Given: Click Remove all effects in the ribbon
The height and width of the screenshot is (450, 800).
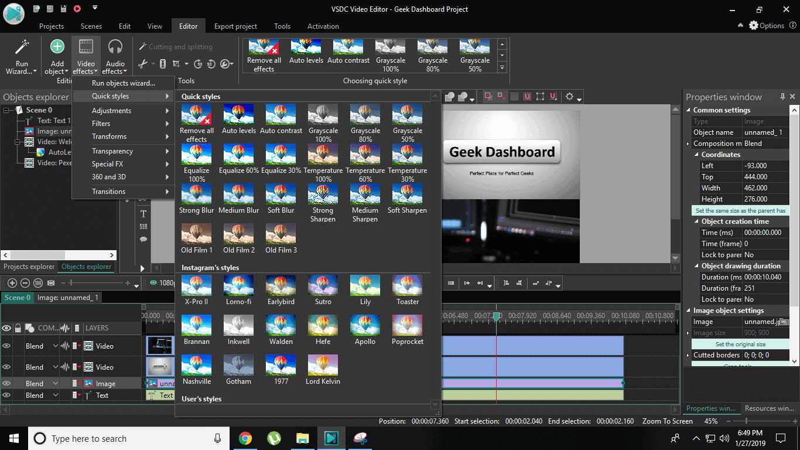Looking at the screenshot, I should pyautogui.click(x=264, y=56).
